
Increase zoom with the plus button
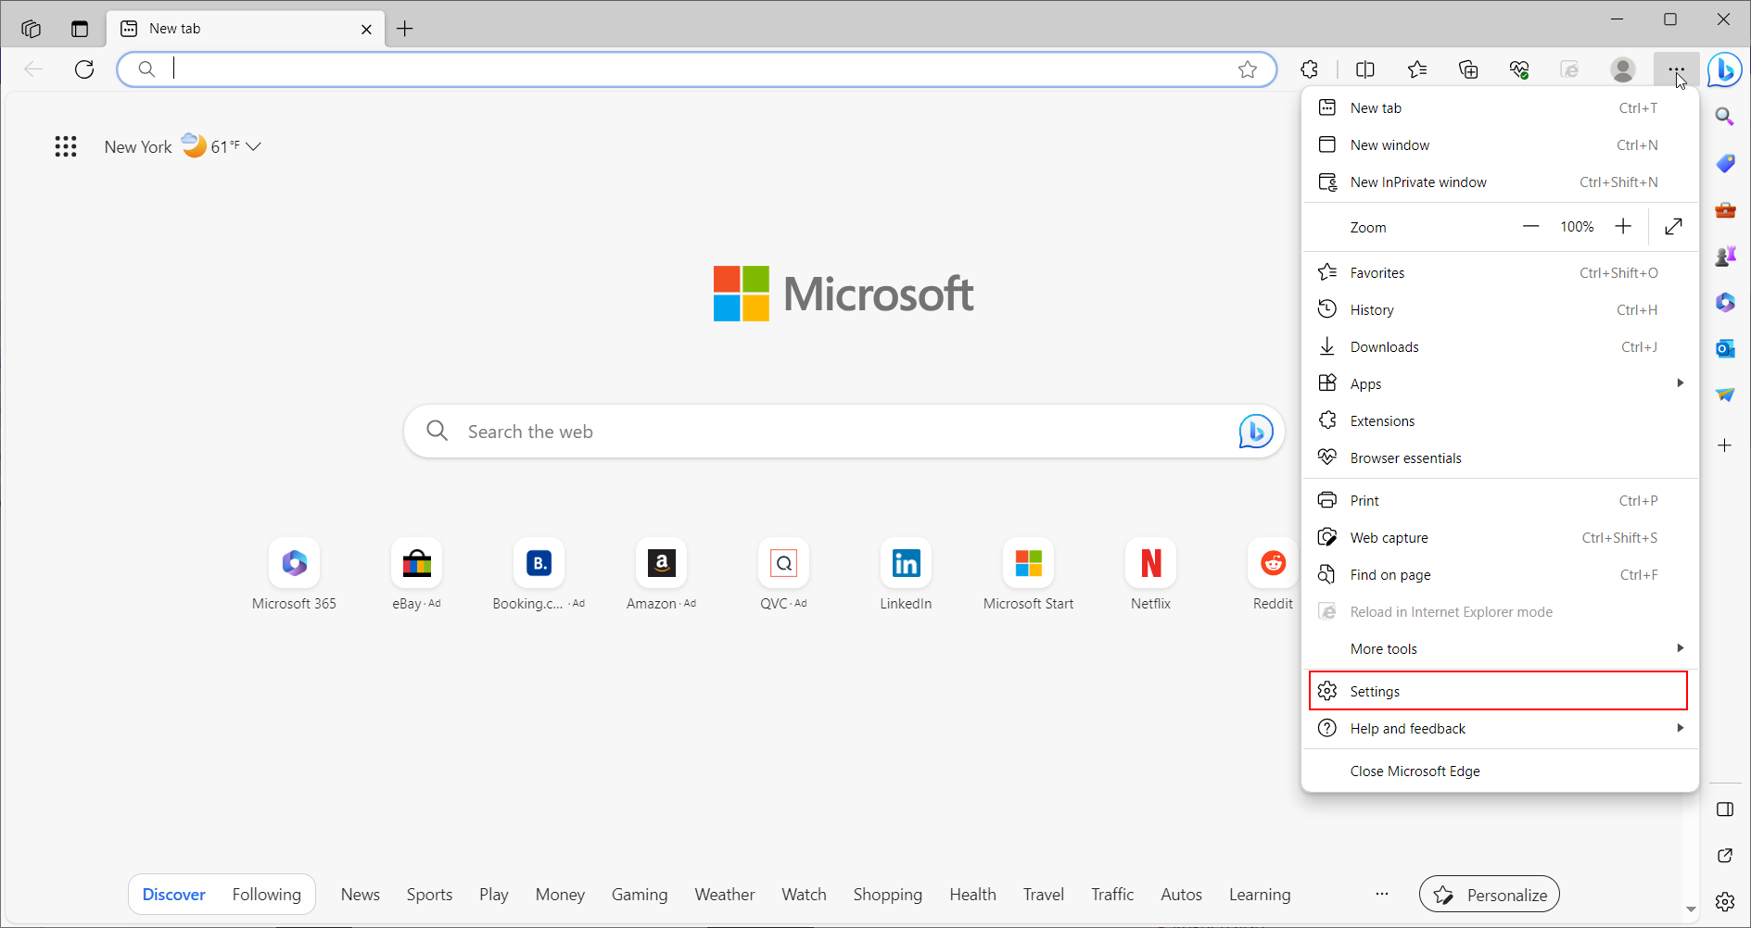(x=1623, y=227)
